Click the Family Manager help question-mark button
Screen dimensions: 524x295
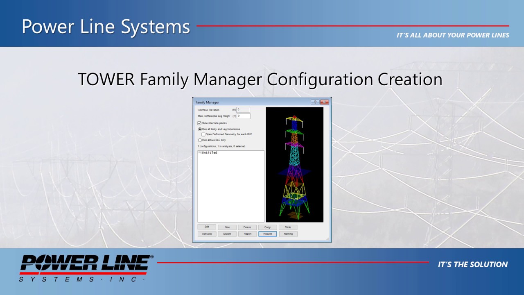315,102
